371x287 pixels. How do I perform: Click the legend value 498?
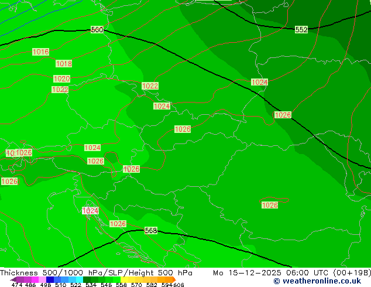(46, 285)
